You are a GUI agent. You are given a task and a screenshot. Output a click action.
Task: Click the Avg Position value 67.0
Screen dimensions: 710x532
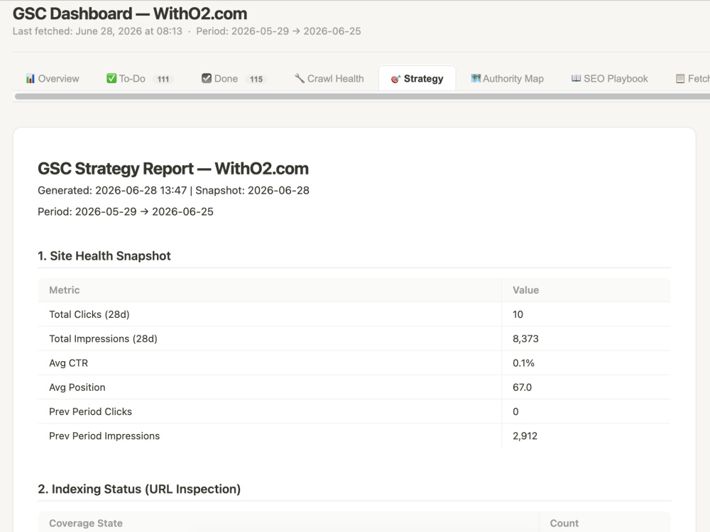click(522, 387)
